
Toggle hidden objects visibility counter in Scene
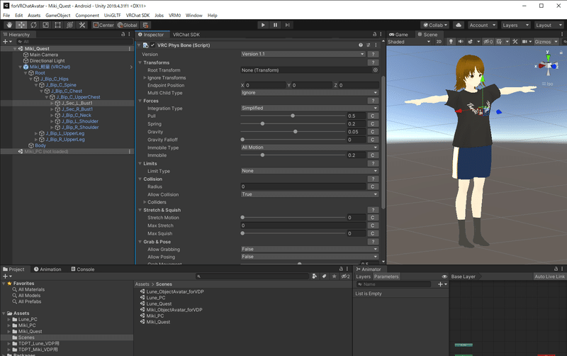(x=488, y=42)
